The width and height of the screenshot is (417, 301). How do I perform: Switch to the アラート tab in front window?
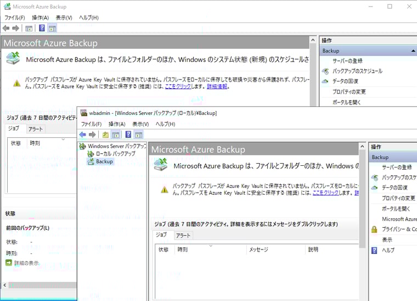point(183,235)
